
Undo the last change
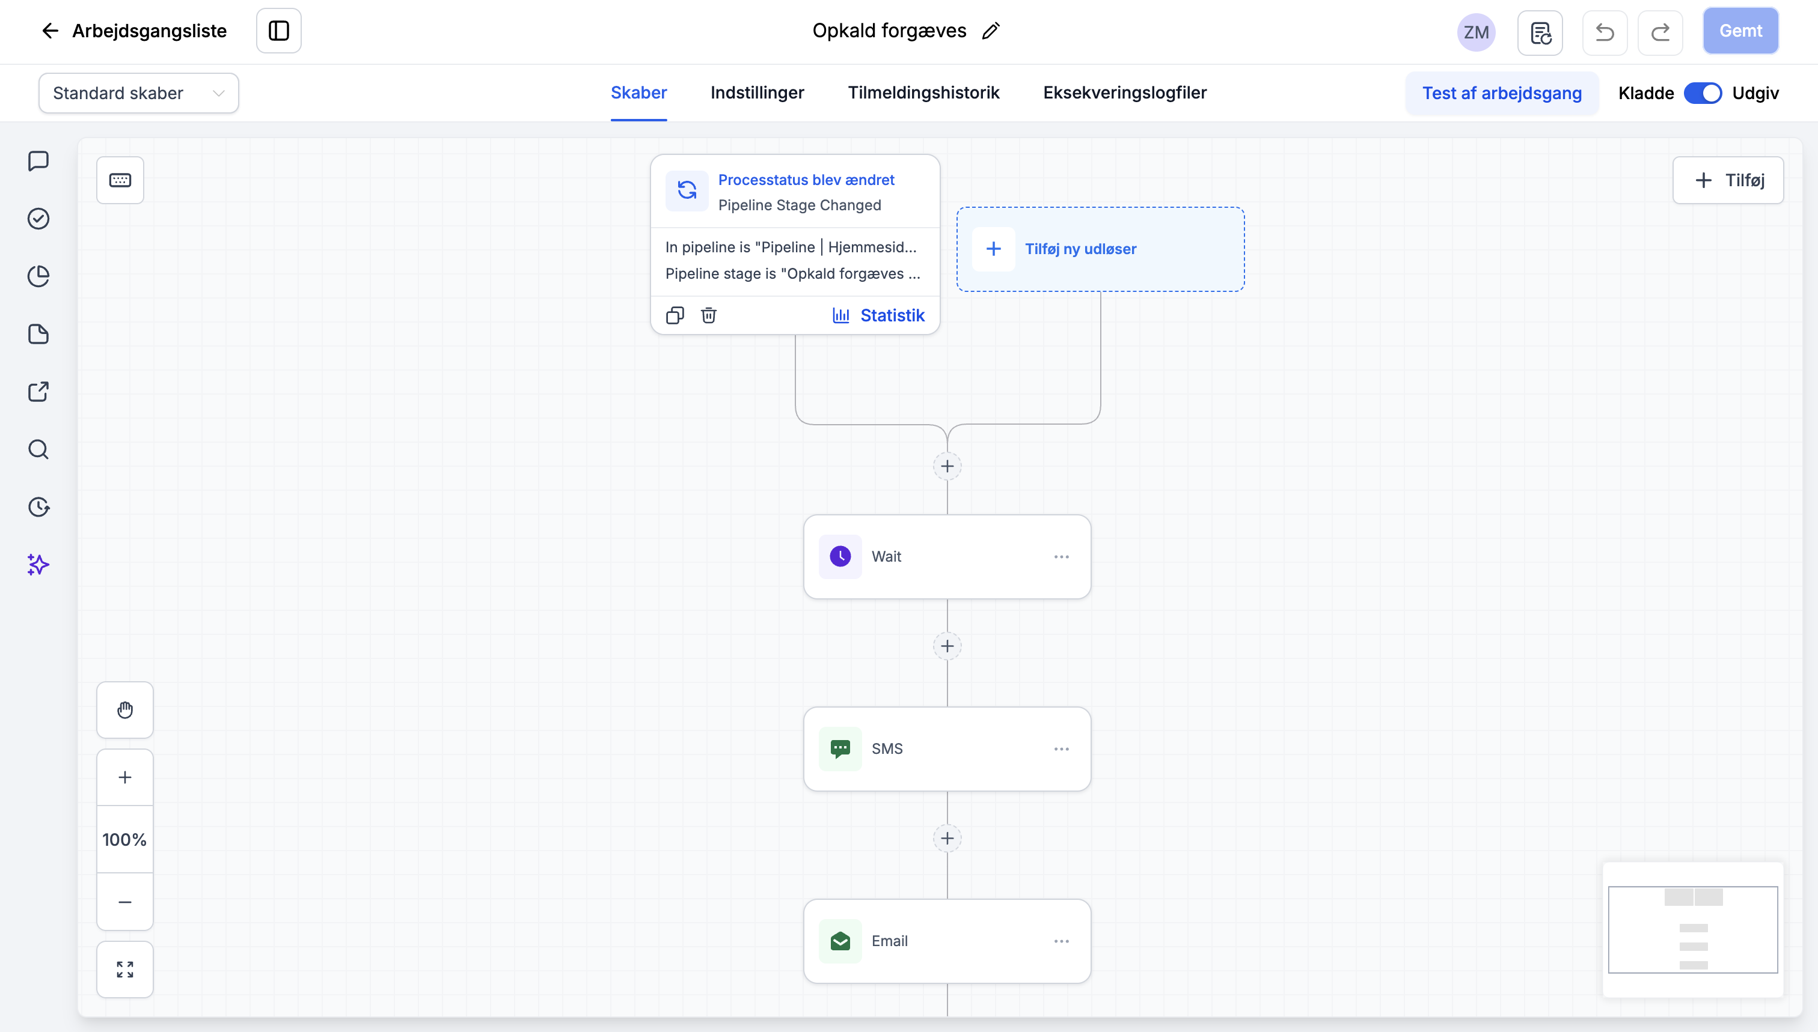[1605, 32]
